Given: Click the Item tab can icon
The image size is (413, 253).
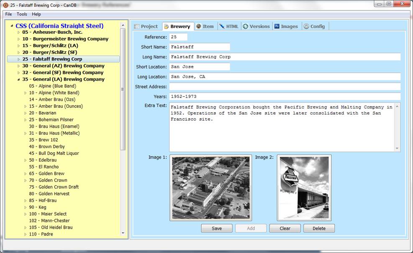Looking at the screenshot, I should point(199,26).
